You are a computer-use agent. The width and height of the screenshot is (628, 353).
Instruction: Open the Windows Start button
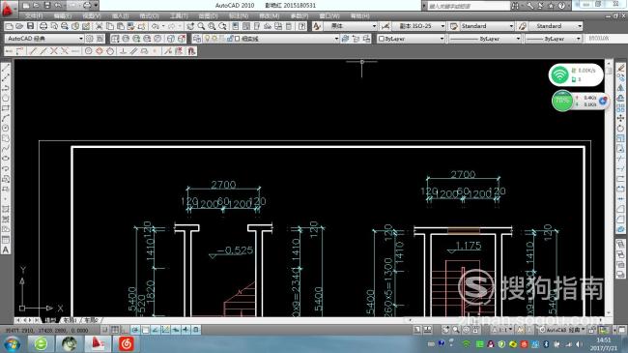pos(12,344)
